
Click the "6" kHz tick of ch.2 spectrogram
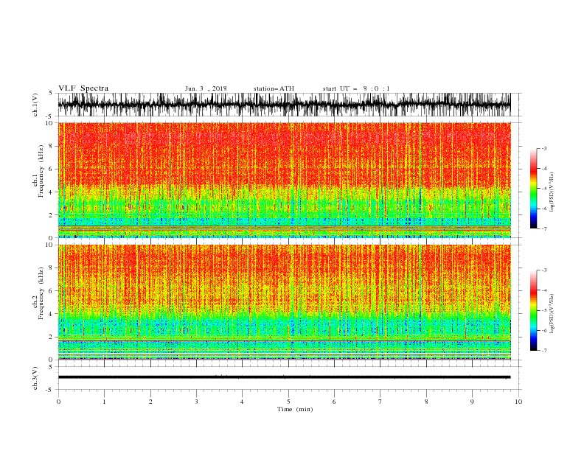51,291
